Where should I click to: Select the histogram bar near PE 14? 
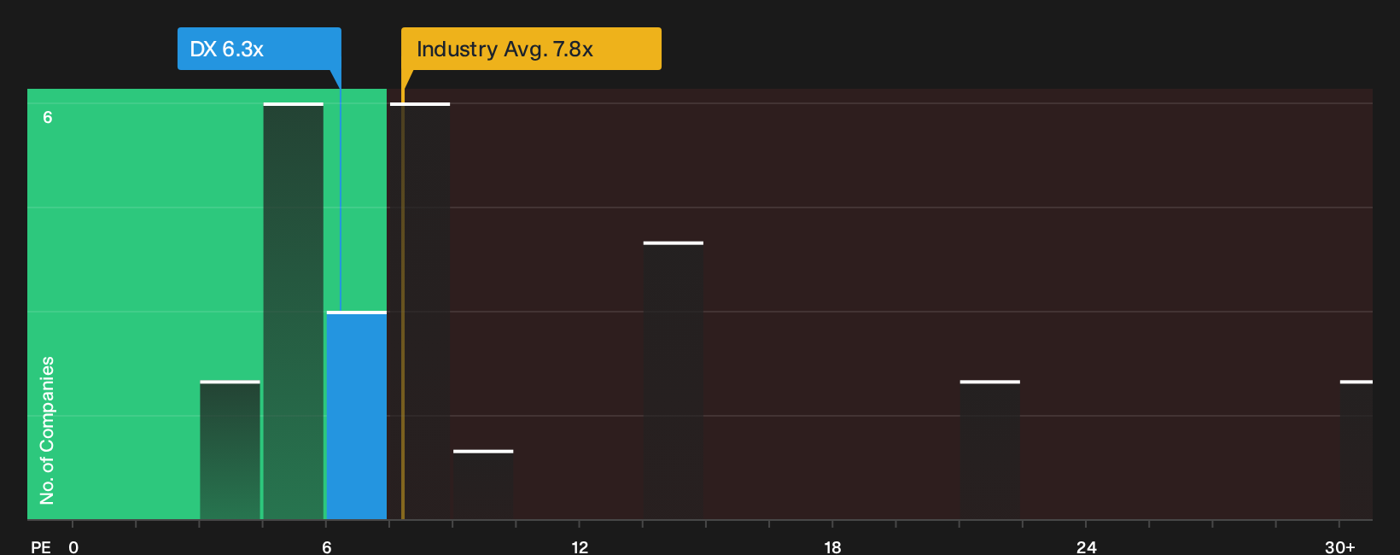coord(674,381)
